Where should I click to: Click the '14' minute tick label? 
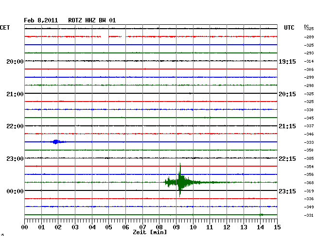[x=260, y=227]
